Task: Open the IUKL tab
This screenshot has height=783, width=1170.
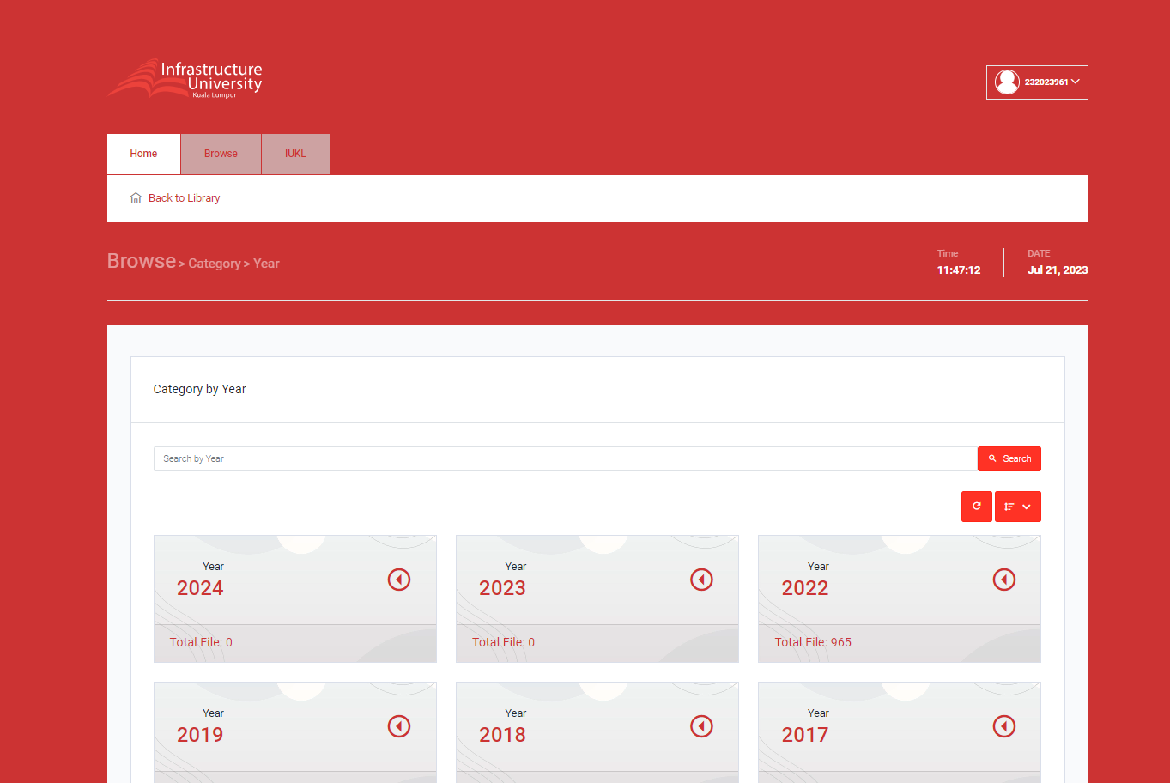Action: pos(295,154)
